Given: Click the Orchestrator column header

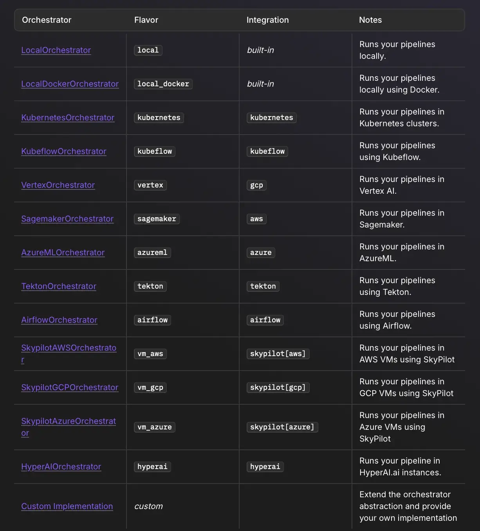Looking at the screenshot, I should [x=47, y=20].
